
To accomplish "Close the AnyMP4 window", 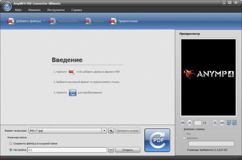I will (236, 3).
